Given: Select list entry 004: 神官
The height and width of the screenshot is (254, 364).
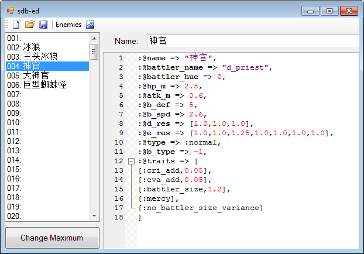Looking at the screenshot, I should [x=47, y=66].
